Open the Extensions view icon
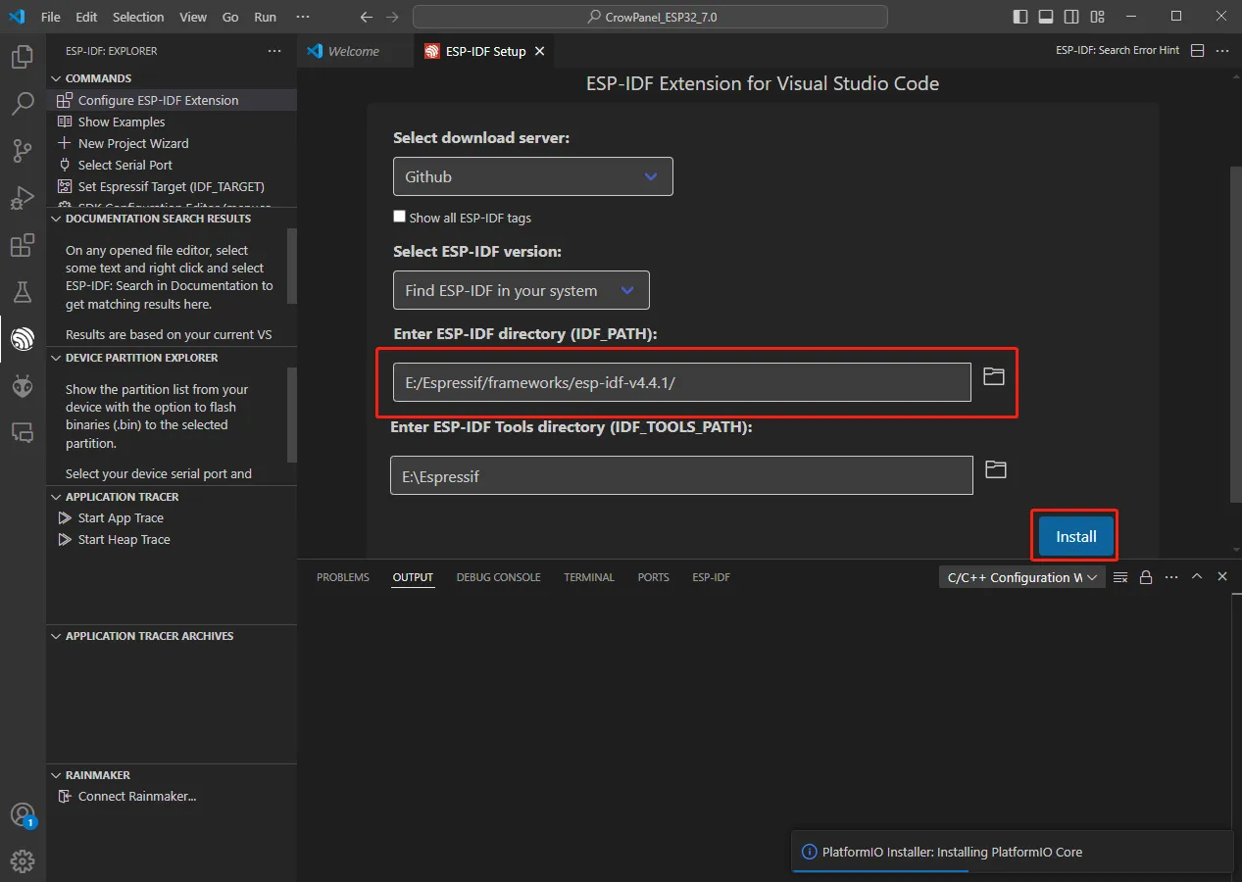1242x882 pixels. pos(23,245)
